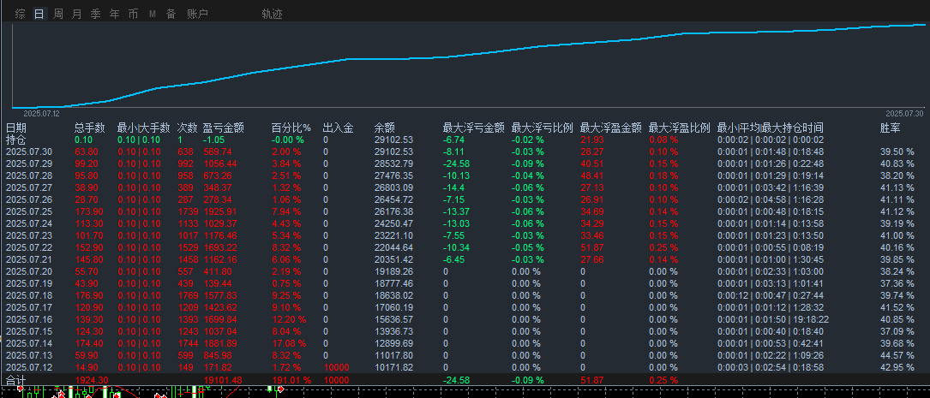
Task: Click deposit value 10000 in 2025.07.12 row
Action: pos(336,368)
